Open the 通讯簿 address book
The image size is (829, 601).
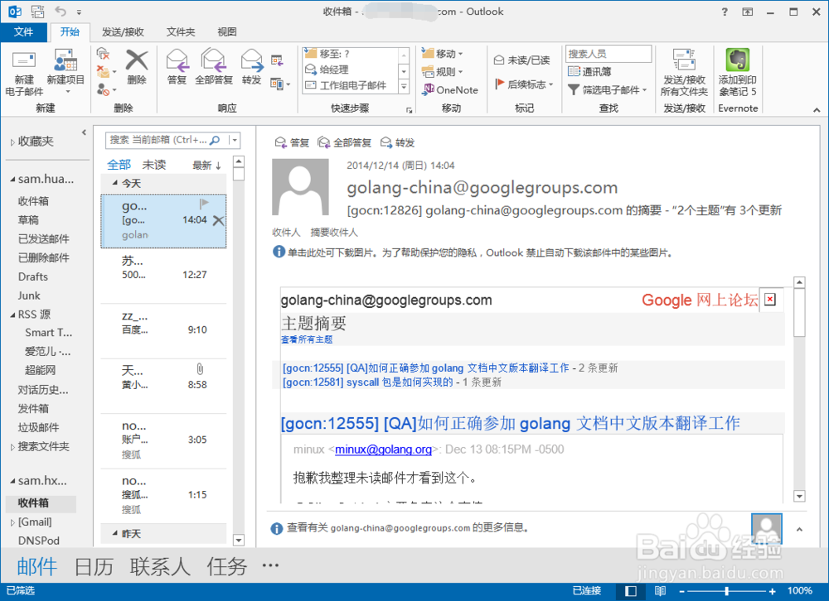click(589, 71)
